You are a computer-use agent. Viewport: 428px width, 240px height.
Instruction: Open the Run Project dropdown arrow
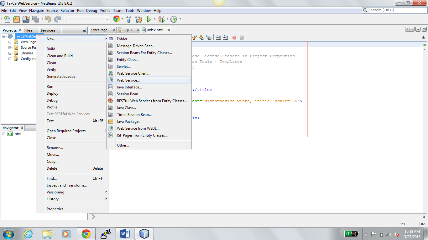[x=154, y=19]
